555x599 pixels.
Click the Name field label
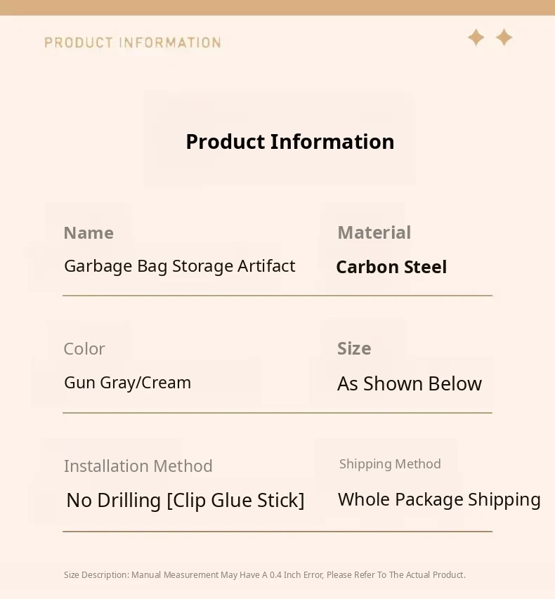point(89,233)
